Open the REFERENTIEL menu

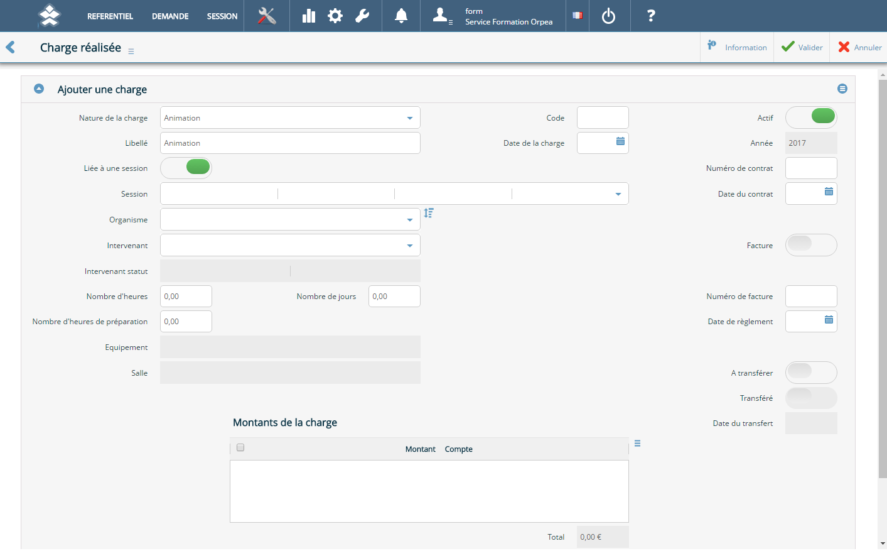click(x=110, y=16)
